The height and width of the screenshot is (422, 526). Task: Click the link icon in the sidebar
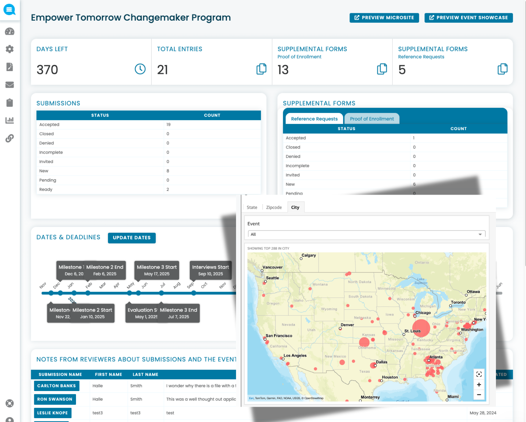[10, 138]
